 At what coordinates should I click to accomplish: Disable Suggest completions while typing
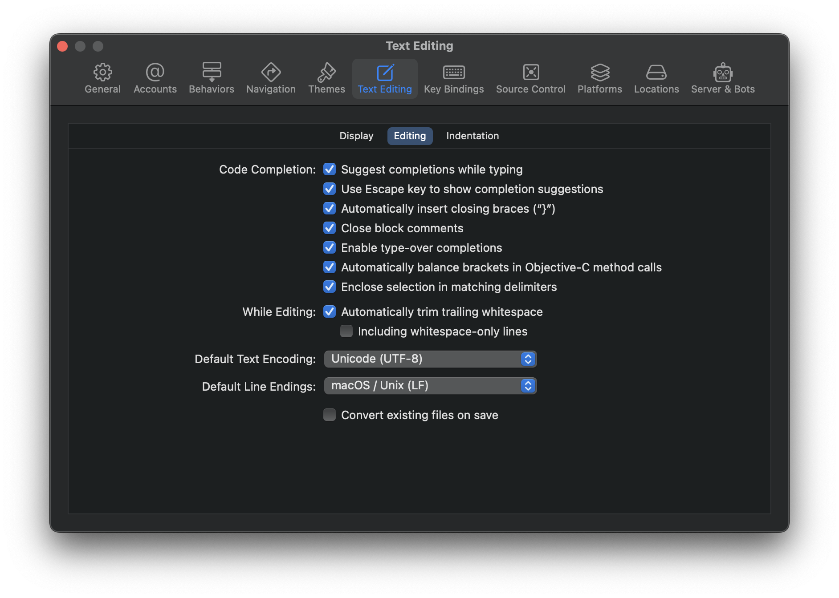coord(330,170)
